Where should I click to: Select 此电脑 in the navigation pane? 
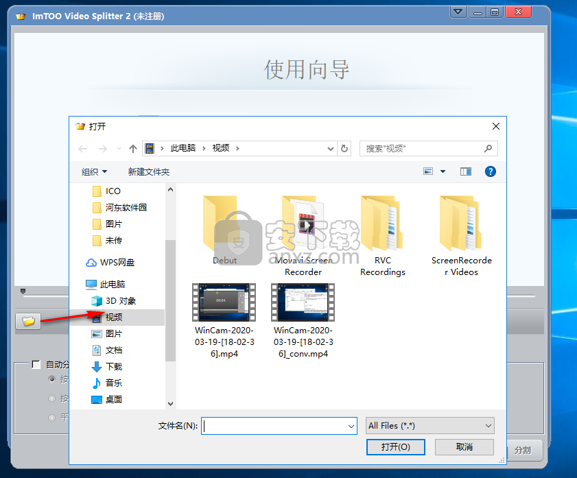pyautogui.click(x=105, y=284)
